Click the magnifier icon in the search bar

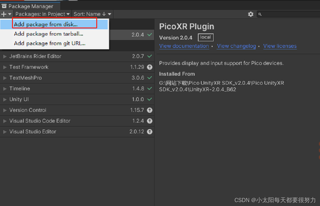tap(260, 14)
